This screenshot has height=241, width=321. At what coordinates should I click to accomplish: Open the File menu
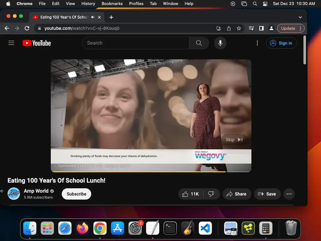pyautogui.click(x=42, y=3)
